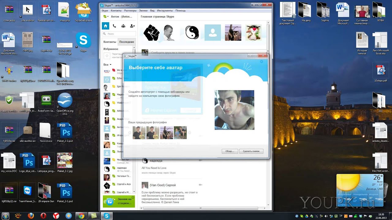
Task: Select the btc-e contact in the list
Action: pyautogui.click(x=118, y=71)
